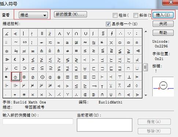
Task: Pick the circled times symbol ⊗
Action: point(25,77)
